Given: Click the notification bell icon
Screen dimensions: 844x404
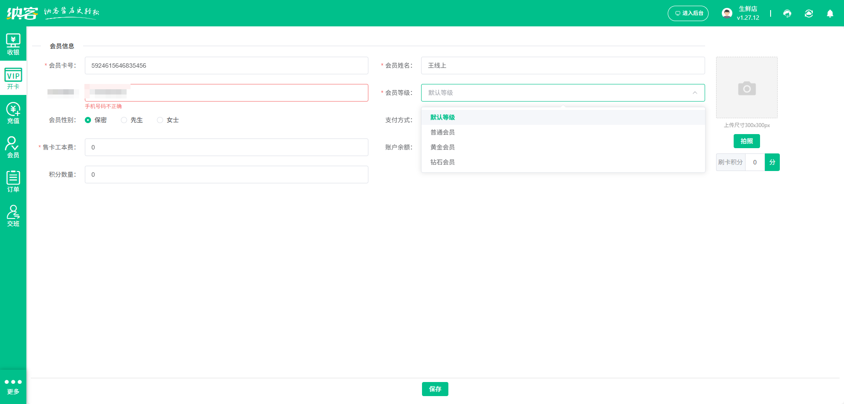Looking at the screenshot, I should [830, 14].
